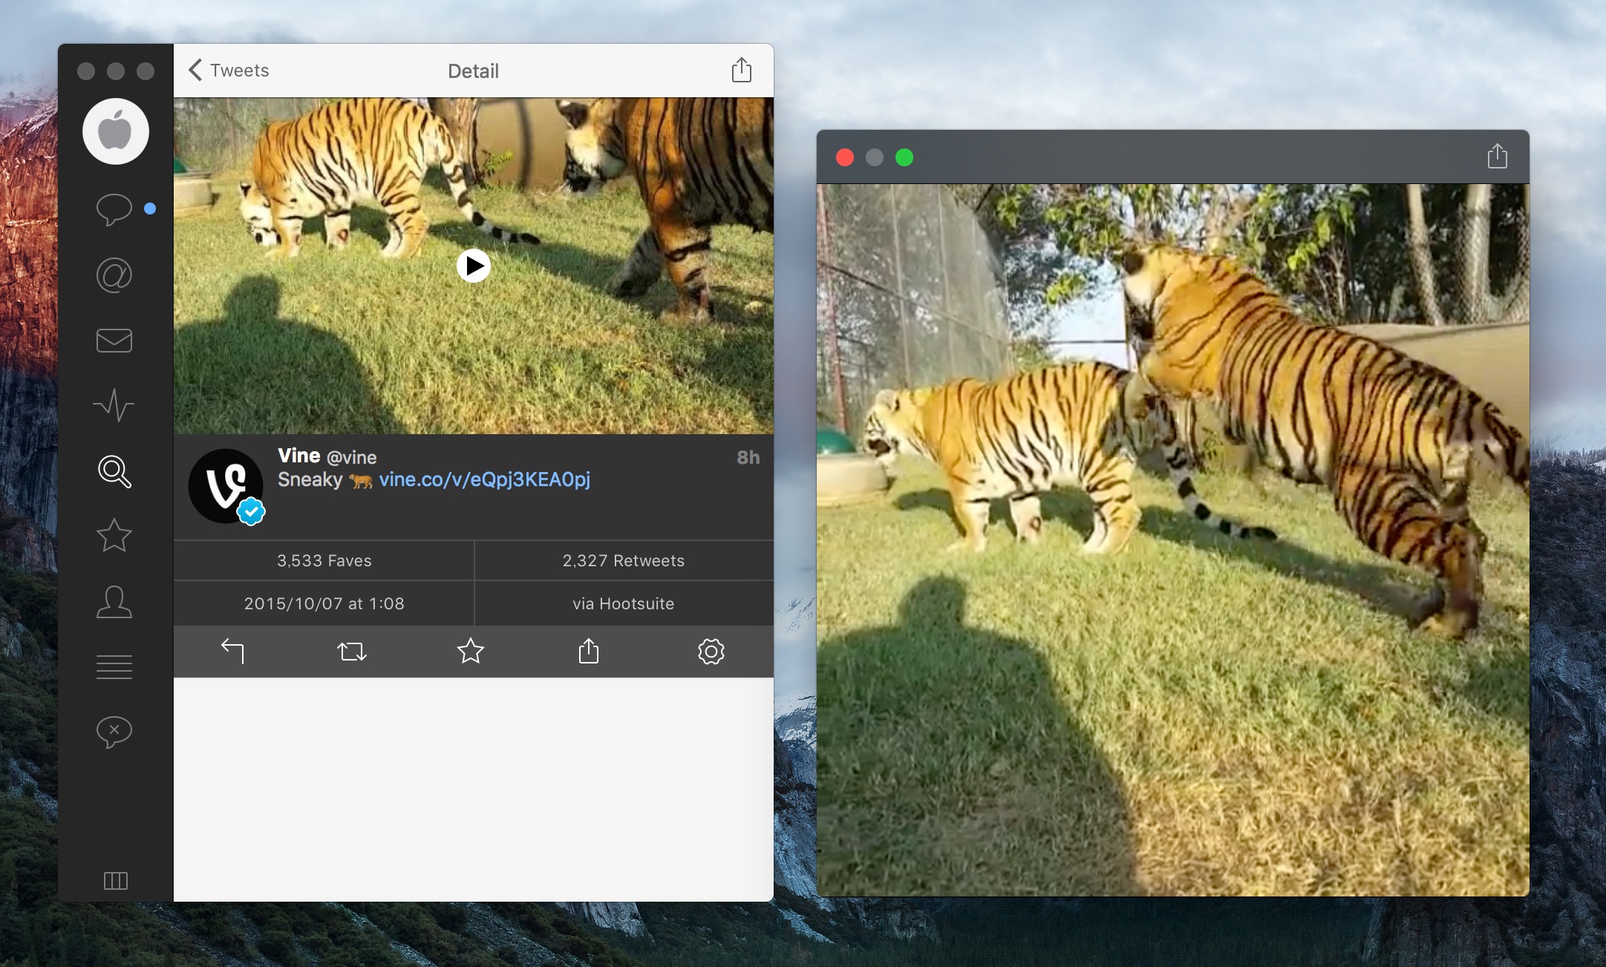Select the Search magnifier tab
Screen dimensions: 1606x967
tap(114, 471)
